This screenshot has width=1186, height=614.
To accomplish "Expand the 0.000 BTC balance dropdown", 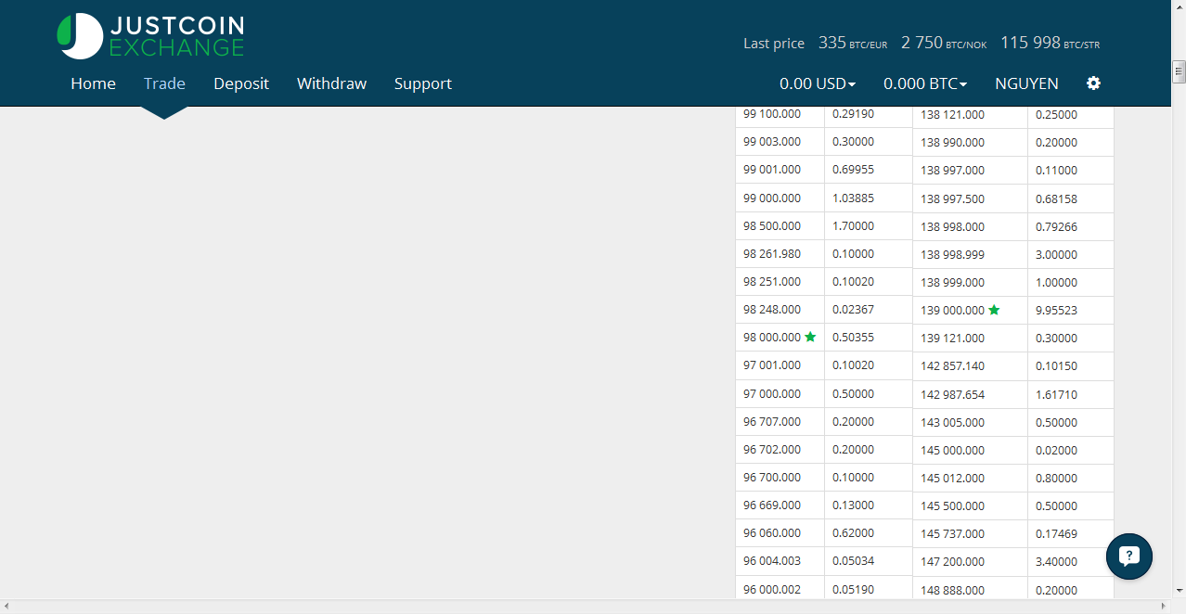I will click(x=925, y=83).
